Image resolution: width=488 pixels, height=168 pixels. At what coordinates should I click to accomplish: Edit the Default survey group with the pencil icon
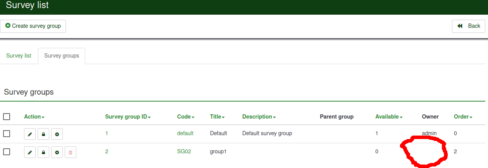[x=30, y=134]
